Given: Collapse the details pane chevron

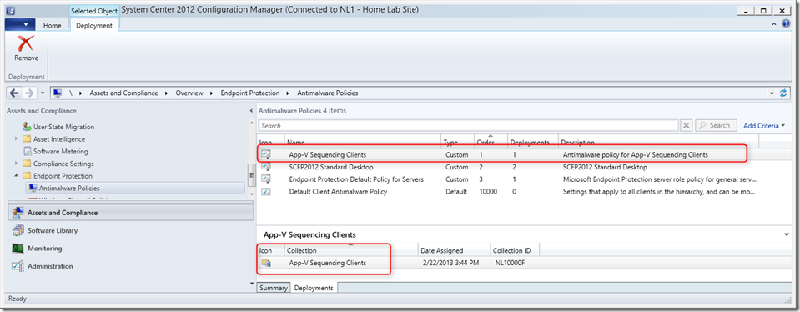Looking at the screenshot, I should 786,234.
